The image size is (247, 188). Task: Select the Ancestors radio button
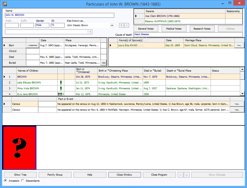pos(6,181)
